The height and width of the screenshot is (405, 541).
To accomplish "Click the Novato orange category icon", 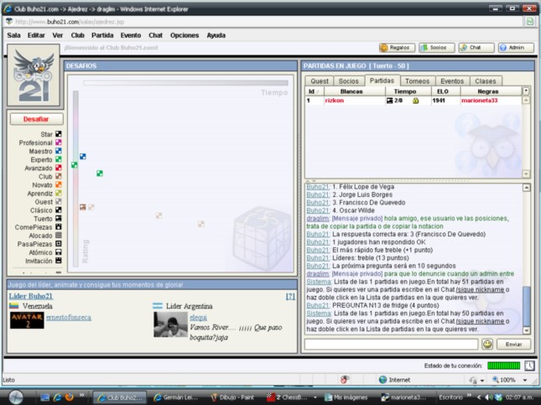I will click(x=59, y=185).
